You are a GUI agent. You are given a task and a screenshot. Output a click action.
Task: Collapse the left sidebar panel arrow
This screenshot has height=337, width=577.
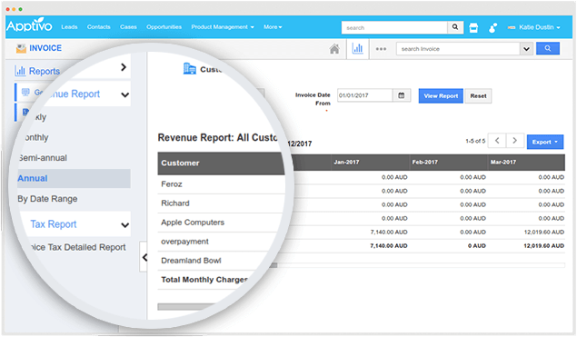(x=144, y=257)
